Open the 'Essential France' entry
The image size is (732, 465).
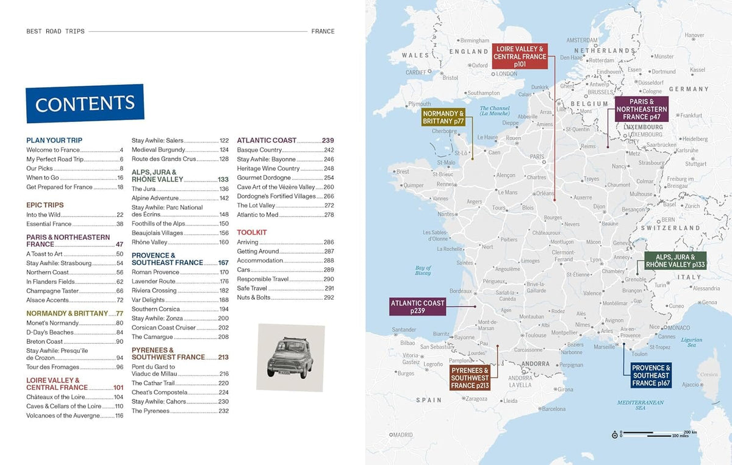click(x=75, y=224)
